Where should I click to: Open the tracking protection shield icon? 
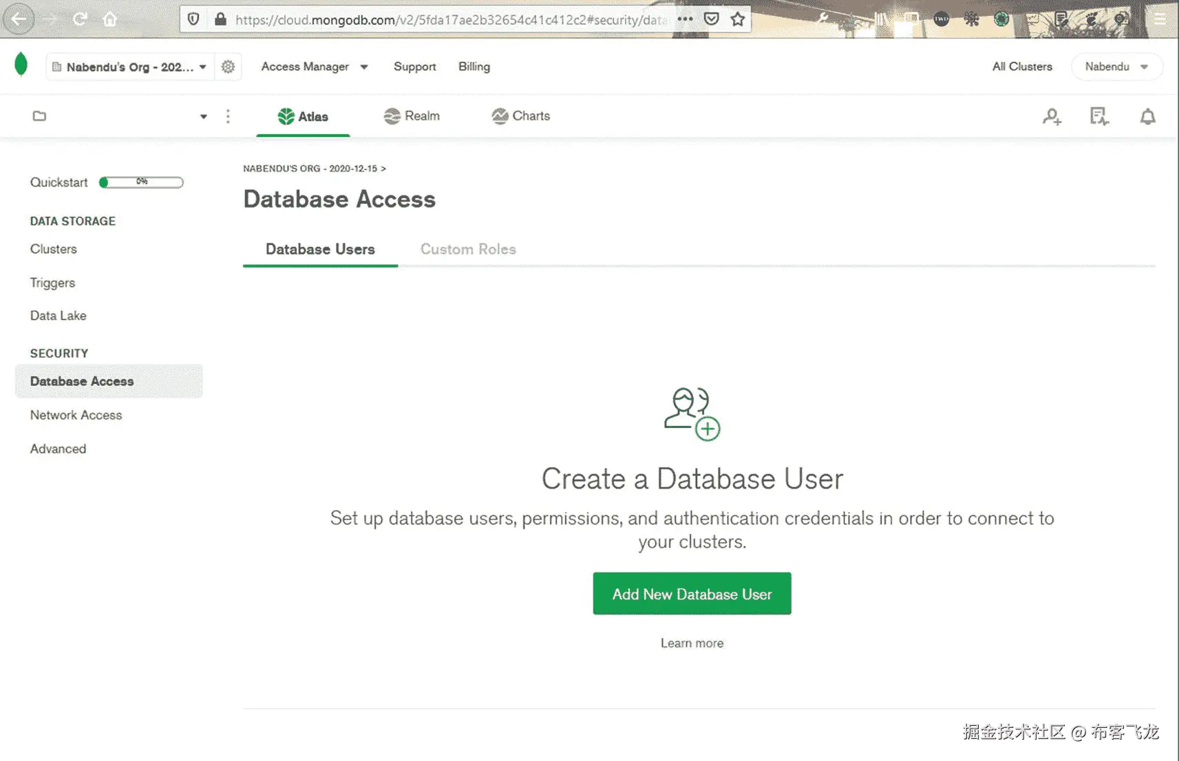[x=193, y=19]
